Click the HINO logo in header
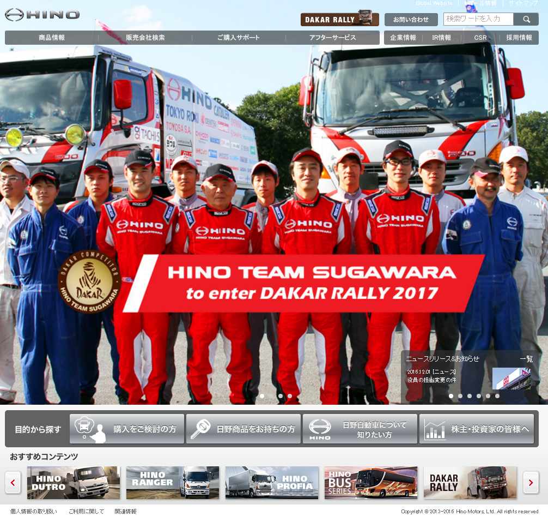548x516 pixels. point(42,15)
